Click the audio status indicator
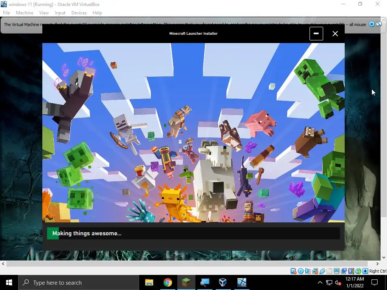The height and width of the screenshot is (290, 387). coord(308,271)
